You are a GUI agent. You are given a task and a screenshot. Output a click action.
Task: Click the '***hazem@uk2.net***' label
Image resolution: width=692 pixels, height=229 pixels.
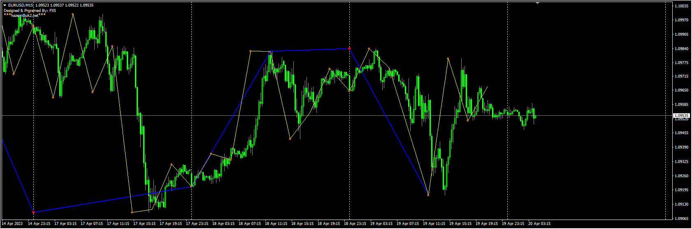point(25,15)
